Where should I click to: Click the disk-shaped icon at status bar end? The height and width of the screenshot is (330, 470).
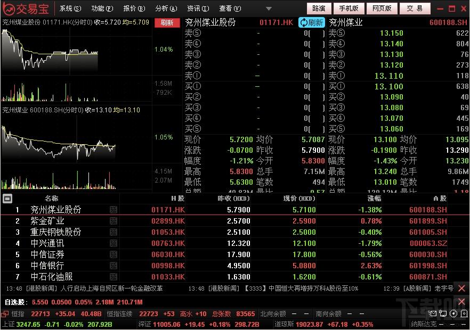point(464,313)
